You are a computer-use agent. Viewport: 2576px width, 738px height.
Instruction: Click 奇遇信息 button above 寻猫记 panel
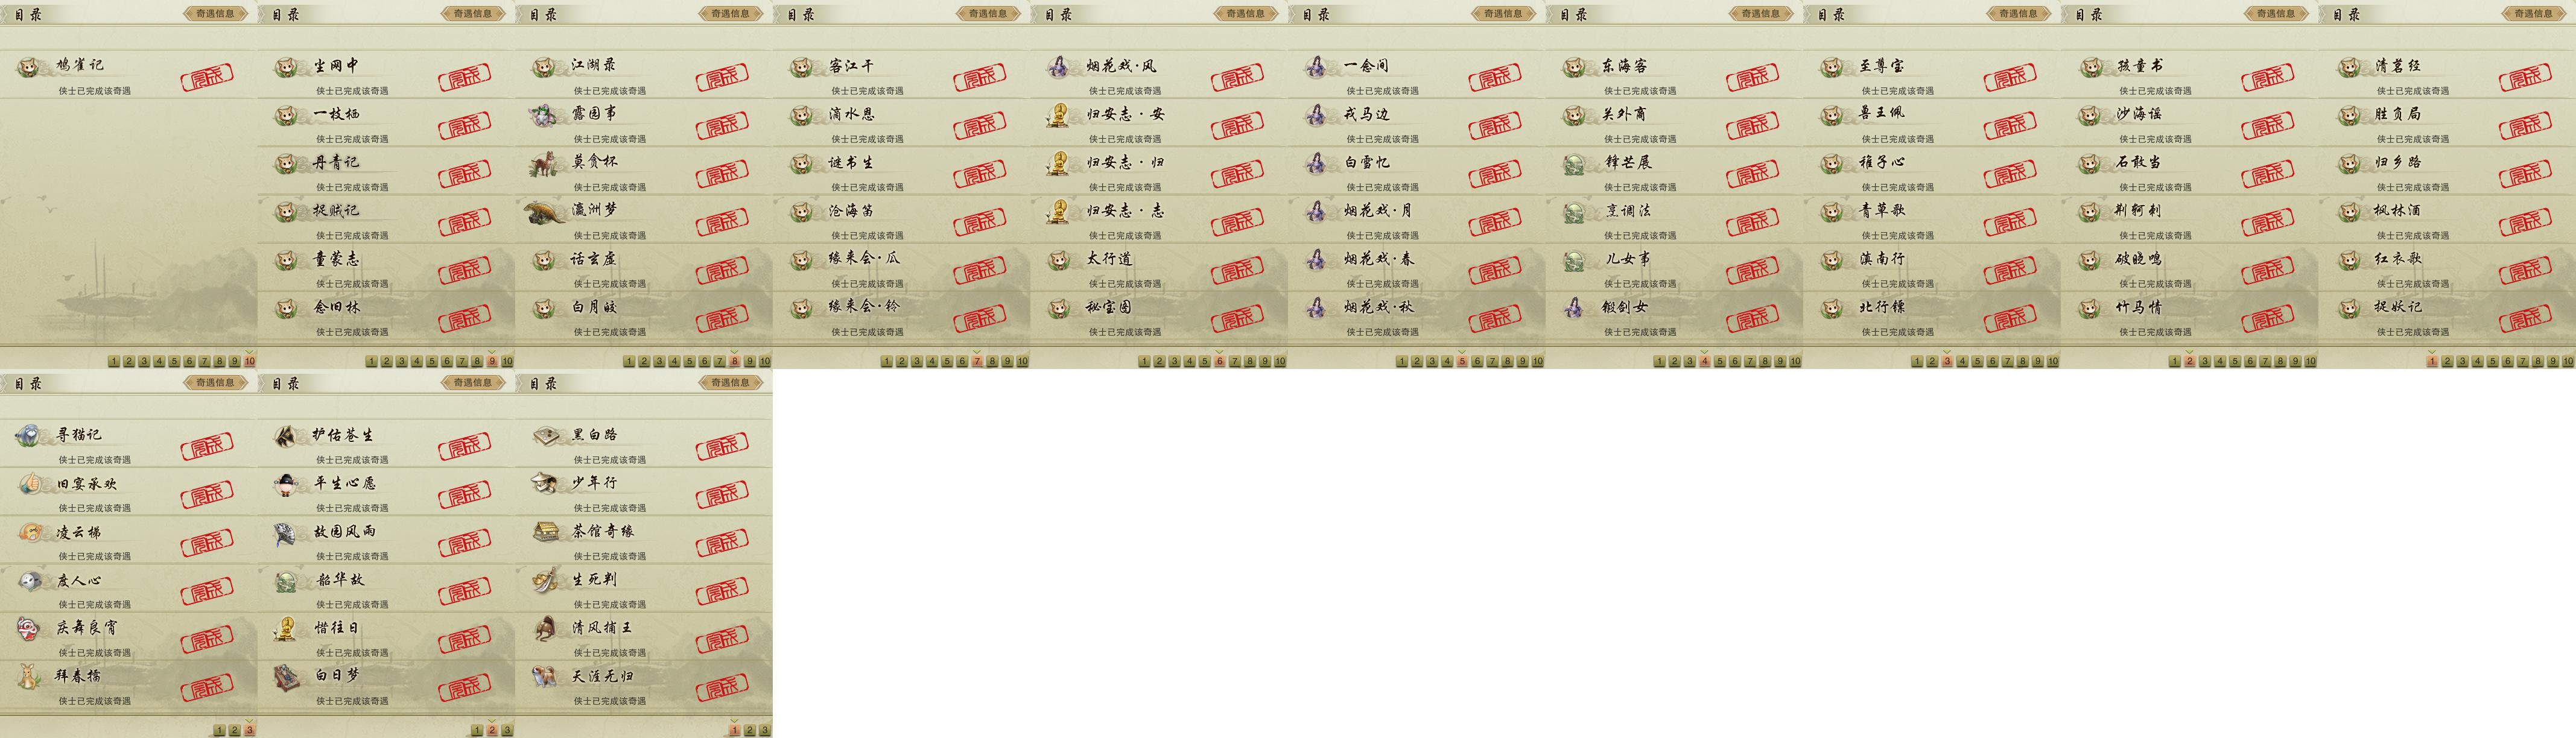[215, 383]
